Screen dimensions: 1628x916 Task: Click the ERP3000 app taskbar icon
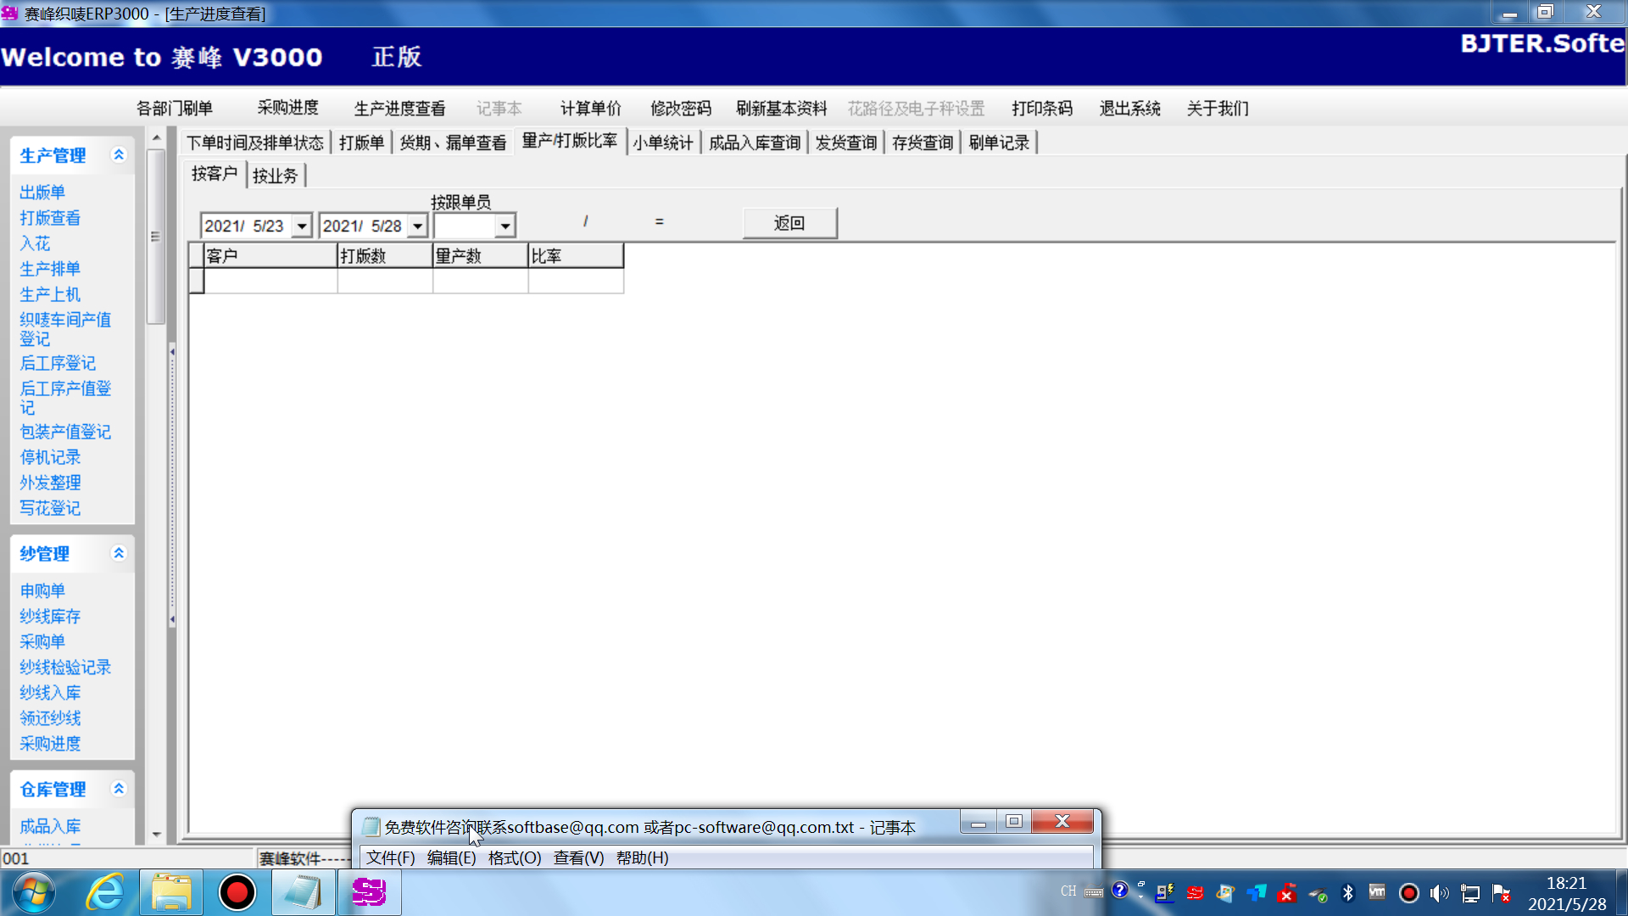[369, 892]
